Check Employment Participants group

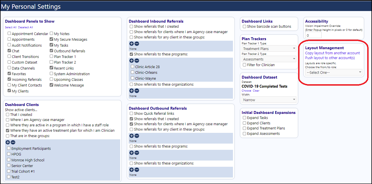pyautogui.click(x=9, y=148)
